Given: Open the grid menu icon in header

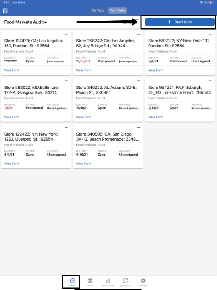Looking at the screenshot, I should [5, 11].
